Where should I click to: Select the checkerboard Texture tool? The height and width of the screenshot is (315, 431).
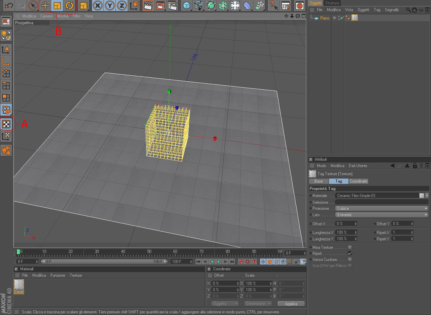6,124
